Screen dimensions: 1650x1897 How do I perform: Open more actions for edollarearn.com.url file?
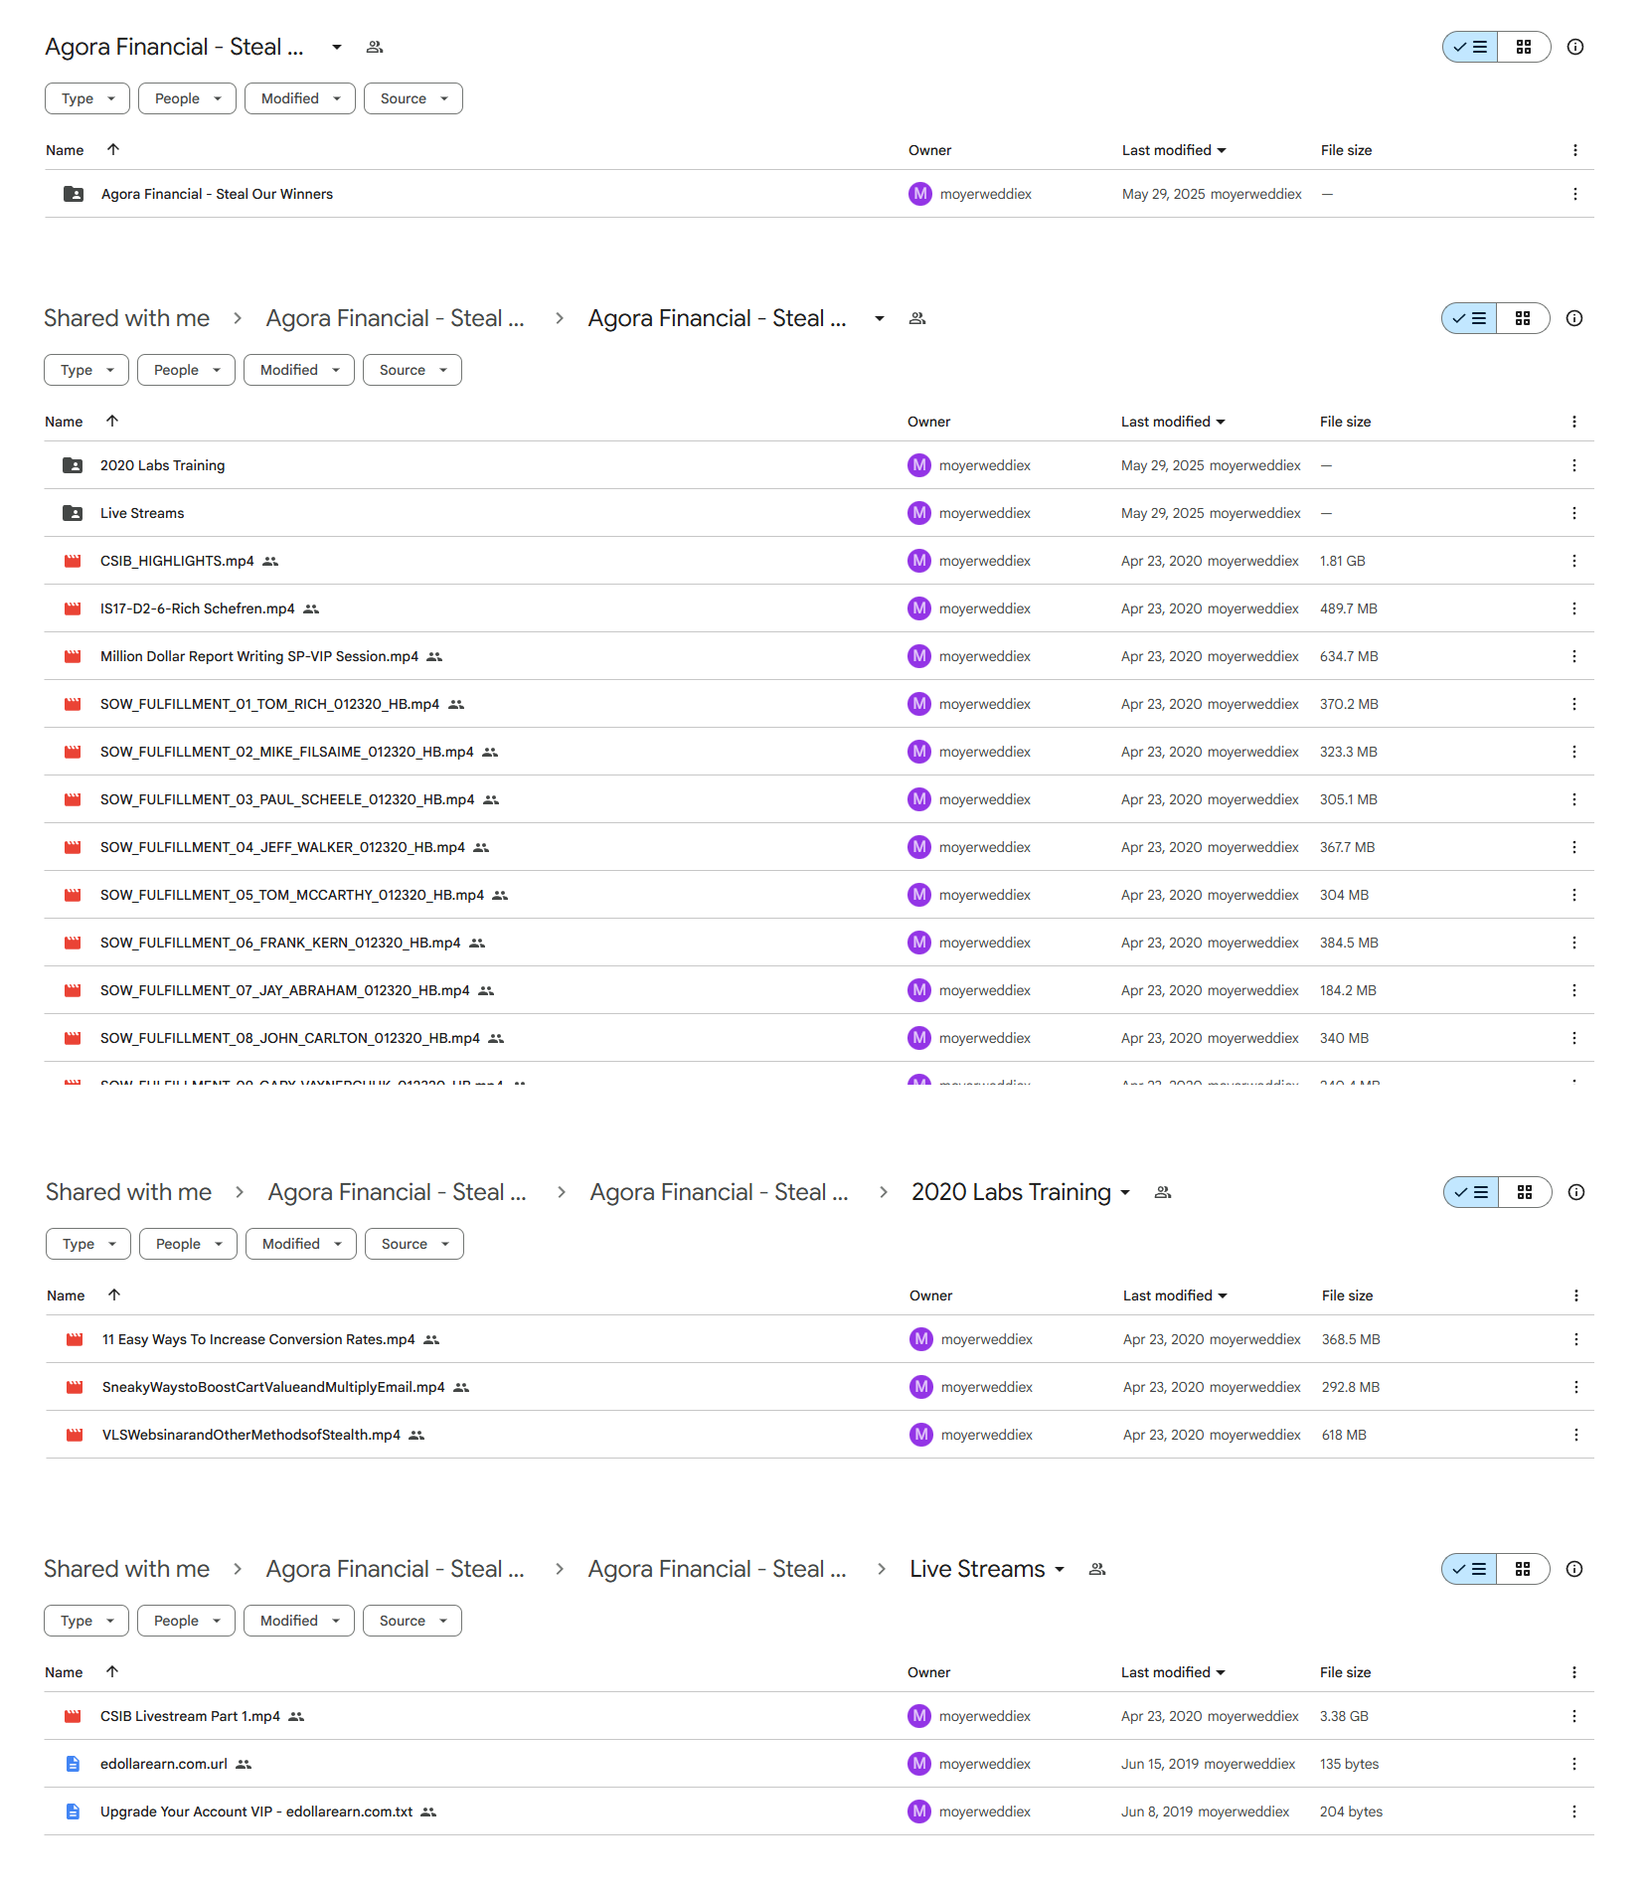(1573, 1764)
